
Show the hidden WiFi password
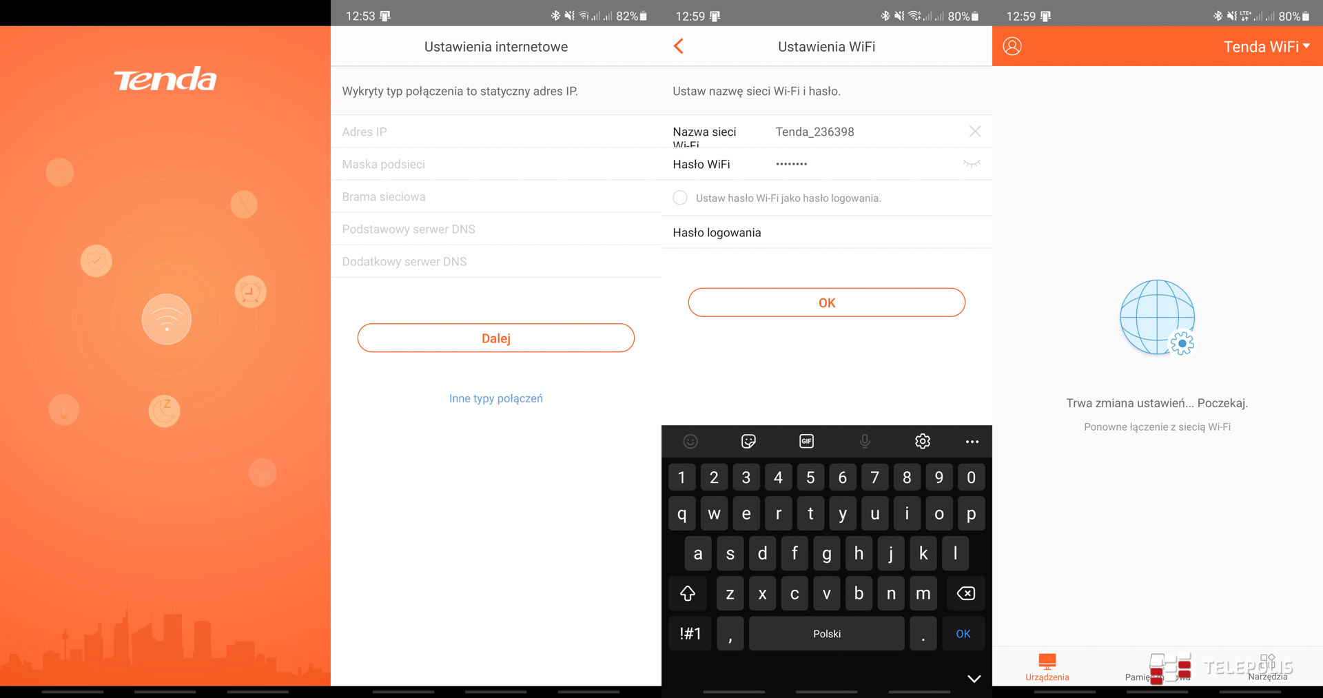(972, 164)
